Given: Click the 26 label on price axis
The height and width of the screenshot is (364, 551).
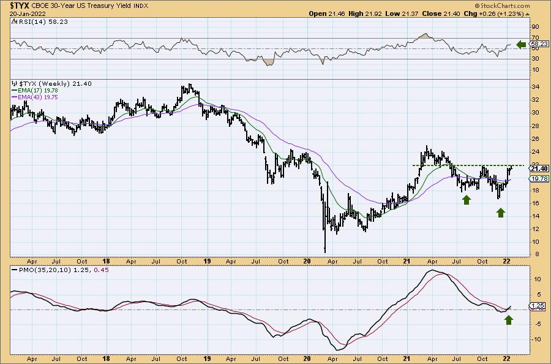Looking at the screenshot, I should (536, 139).
